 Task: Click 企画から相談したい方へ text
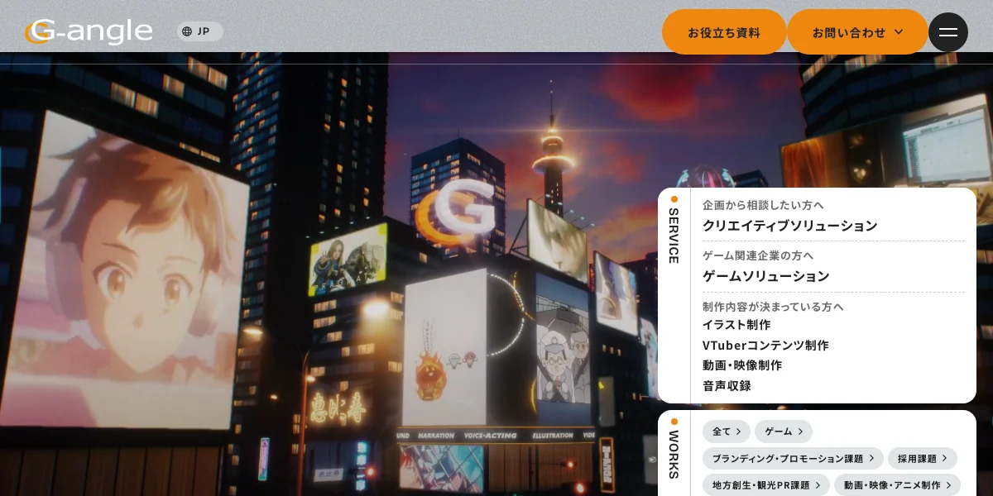(x=763, y=204)
